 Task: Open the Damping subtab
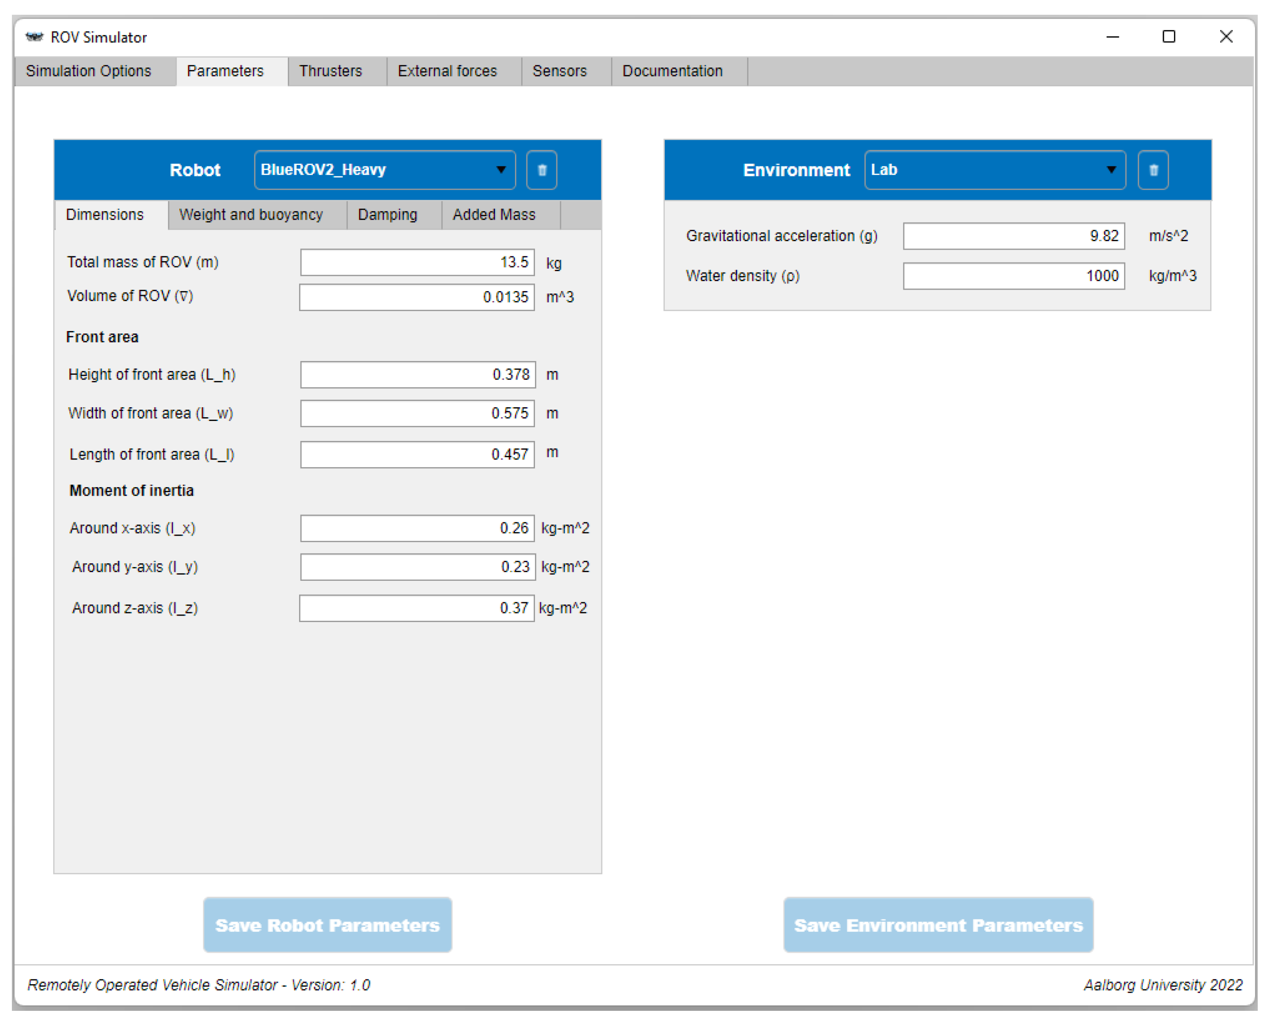(388, 215)
